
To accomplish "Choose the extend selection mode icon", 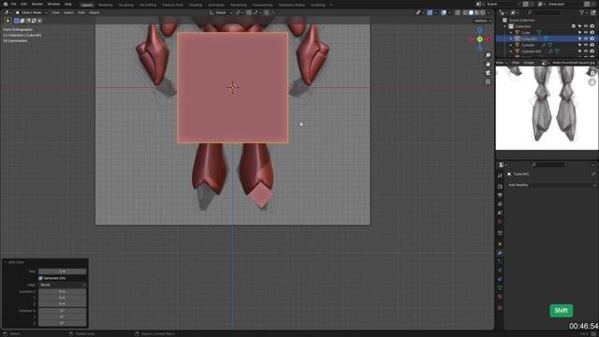I will (22, 21).
